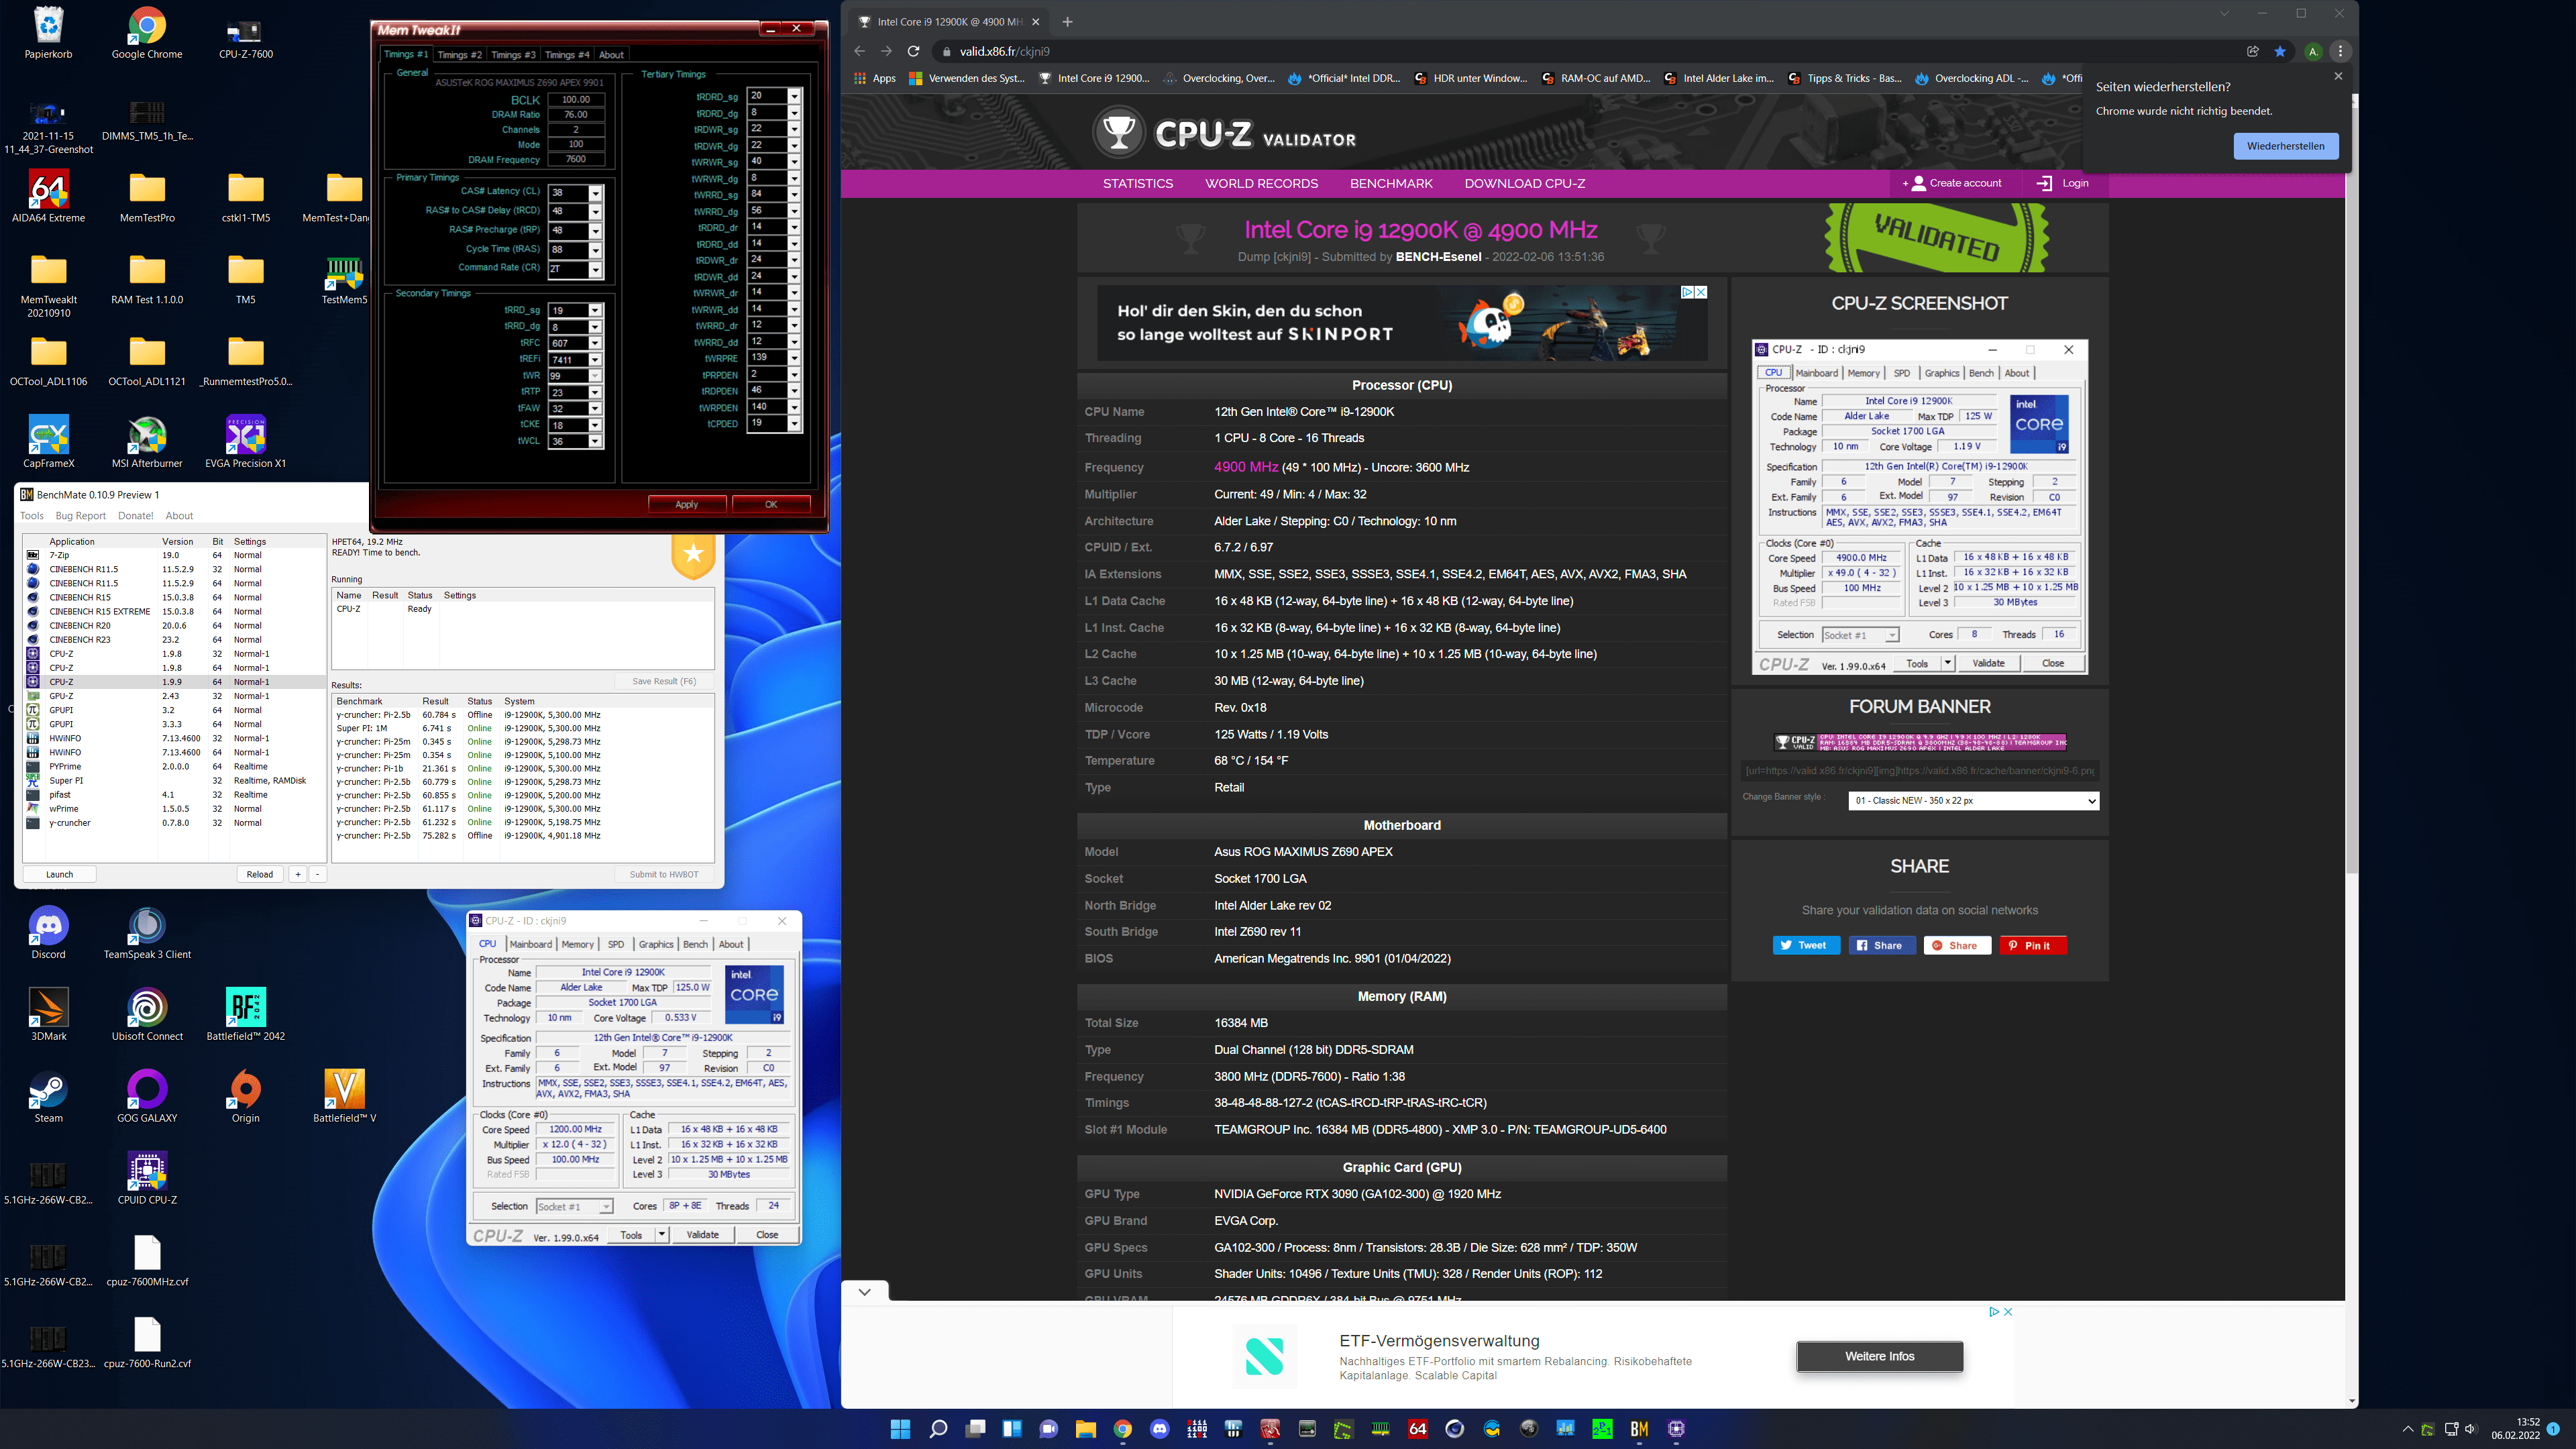This screenshot has width=2576, height=1449.
Task: Expand the Command Rate (CR) dropdown
Action: 595,269
